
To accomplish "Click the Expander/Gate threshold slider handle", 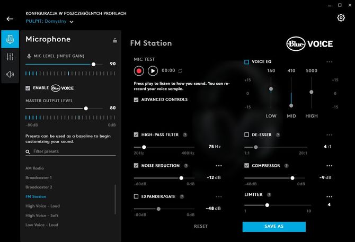I will pos(159,209).
